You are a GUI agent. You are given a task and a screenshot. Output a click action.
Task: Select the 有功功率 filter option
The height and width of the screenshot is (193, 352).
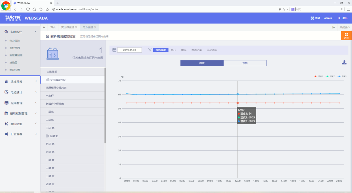196,50
